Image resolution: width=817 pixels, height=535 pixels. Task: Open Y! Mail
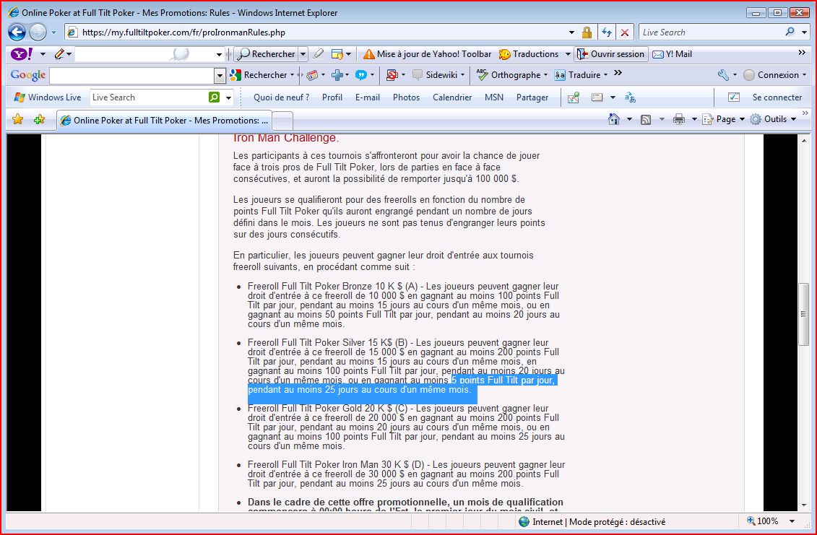[672, 54]
